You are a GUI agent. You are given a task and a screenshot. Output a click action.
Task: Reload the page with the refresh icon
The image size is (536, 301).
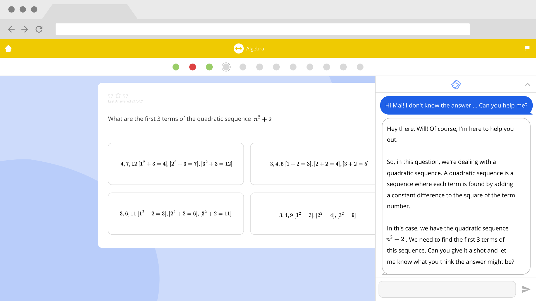tap(39, 29)
